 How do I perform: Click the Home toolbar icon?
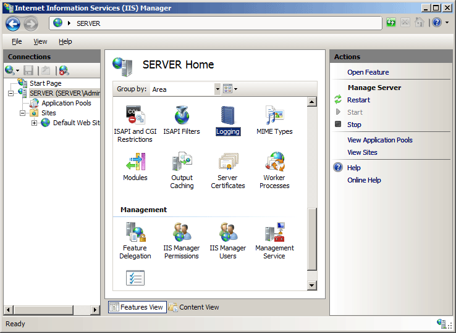pos(419,22)
